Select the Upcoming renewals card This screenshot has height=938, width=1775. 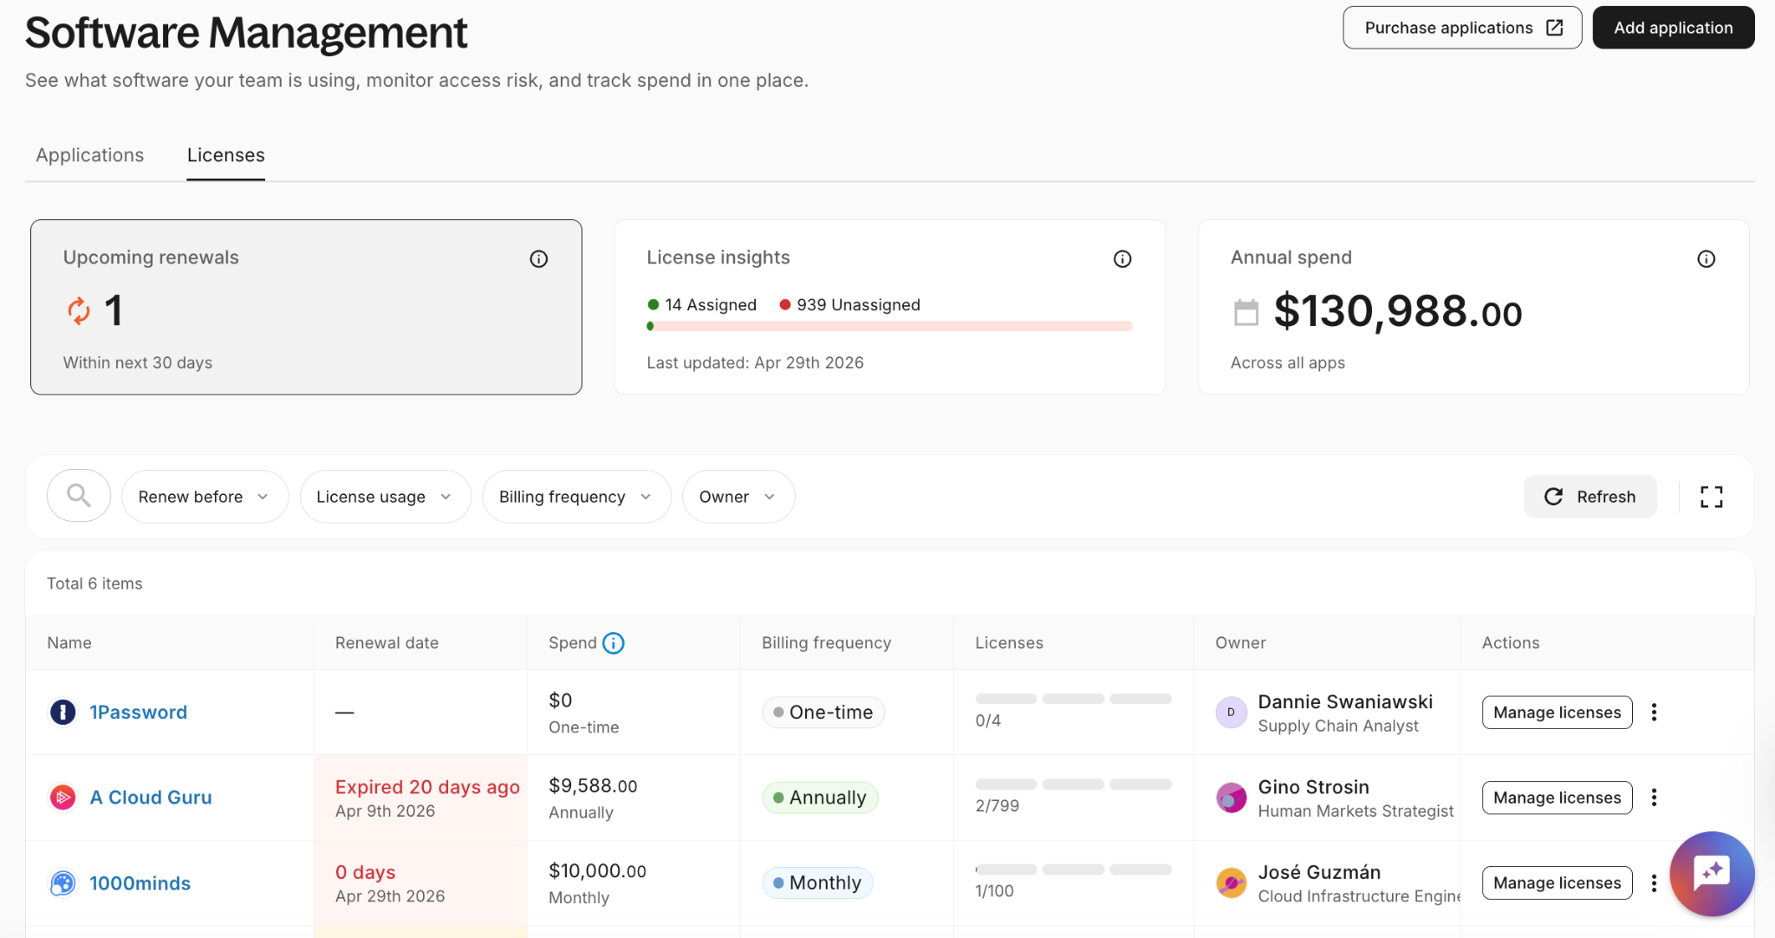pyautogui.click(x=306, y=308)
